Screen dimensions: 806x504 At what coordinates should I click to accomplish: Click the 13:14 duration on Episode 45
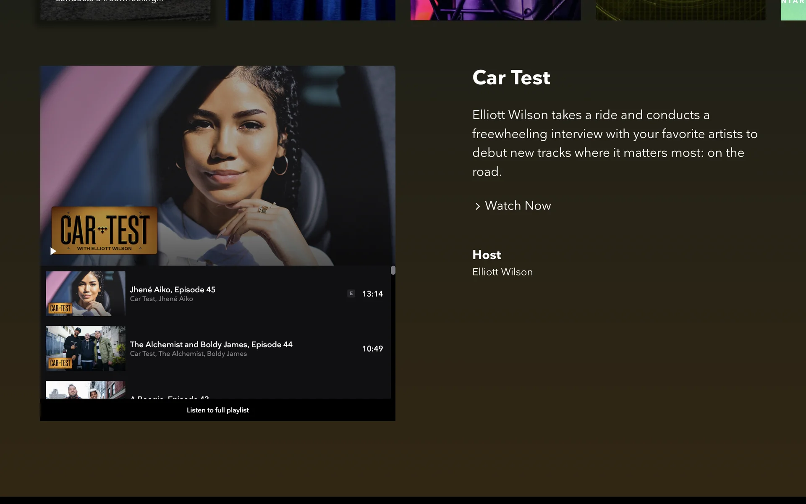[x=372, y=294]
